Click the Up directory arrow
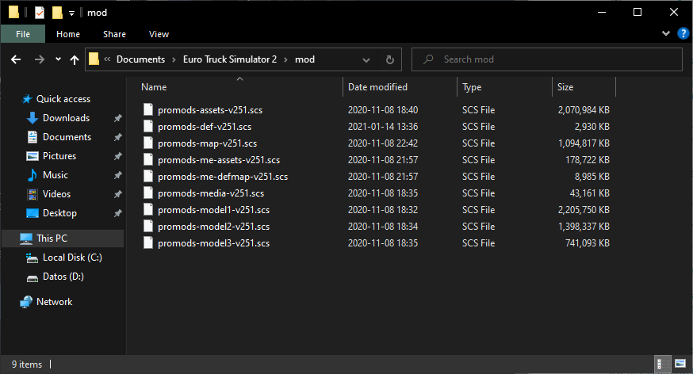Viewport: 693px width, 374px height. (x=75, y=59)
